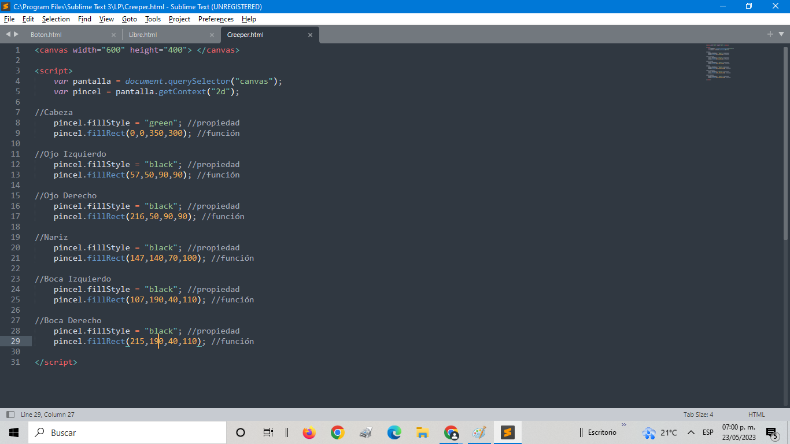Viewport: 790px width, 444px height.
Task: Open the Selection menu
Action: pos(56,19)
